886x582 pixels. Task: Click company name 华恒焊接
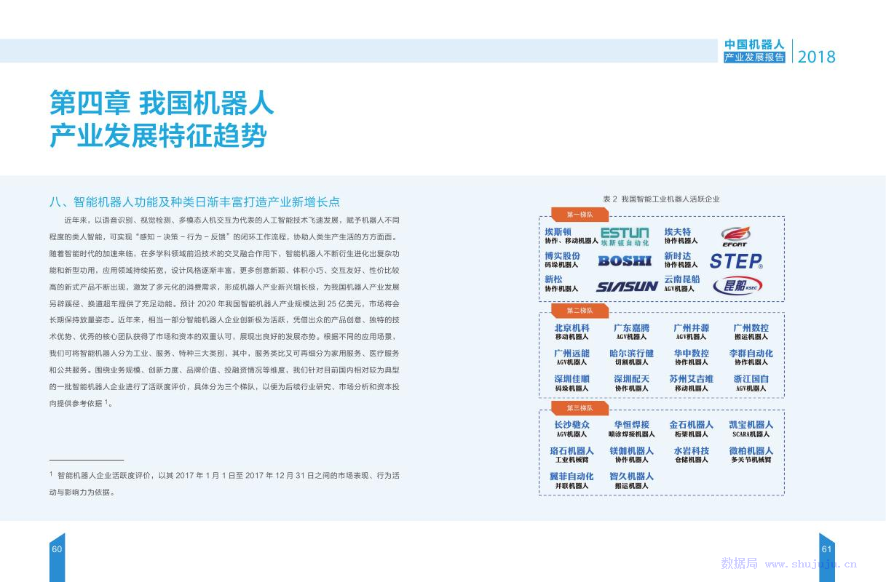632,425
